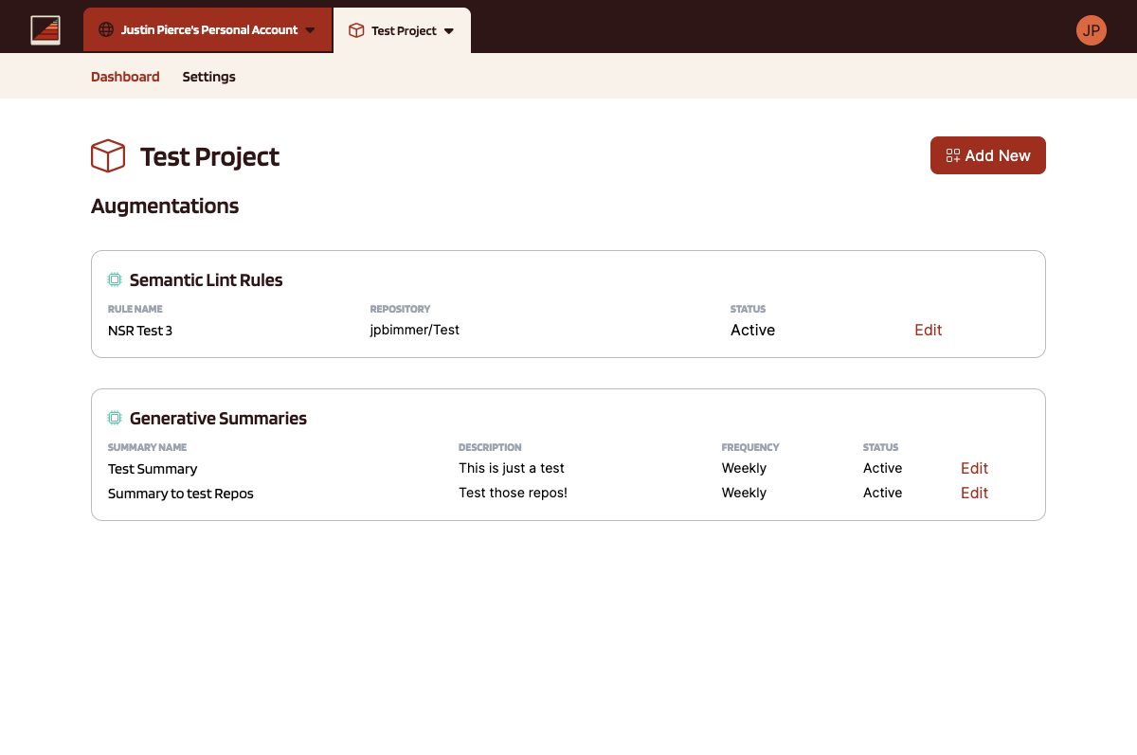The width and height of the screenshot is (1137, 755).
Task: Click the grid-plus icon in Add New button
Action: coord(953,155)
